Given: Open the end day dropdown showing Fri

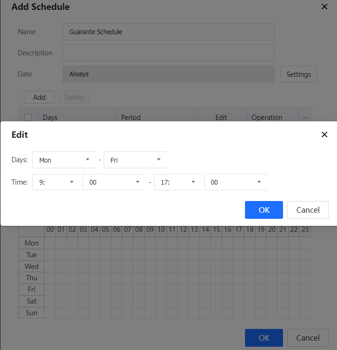Looking at the screenshot, I should (x=135, y=160).
